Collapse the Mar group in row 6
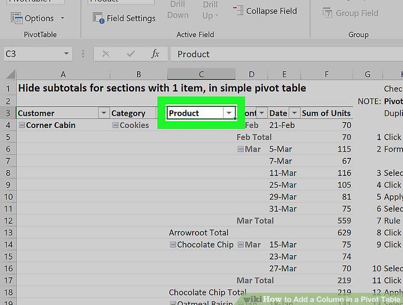 click(240, 149)
